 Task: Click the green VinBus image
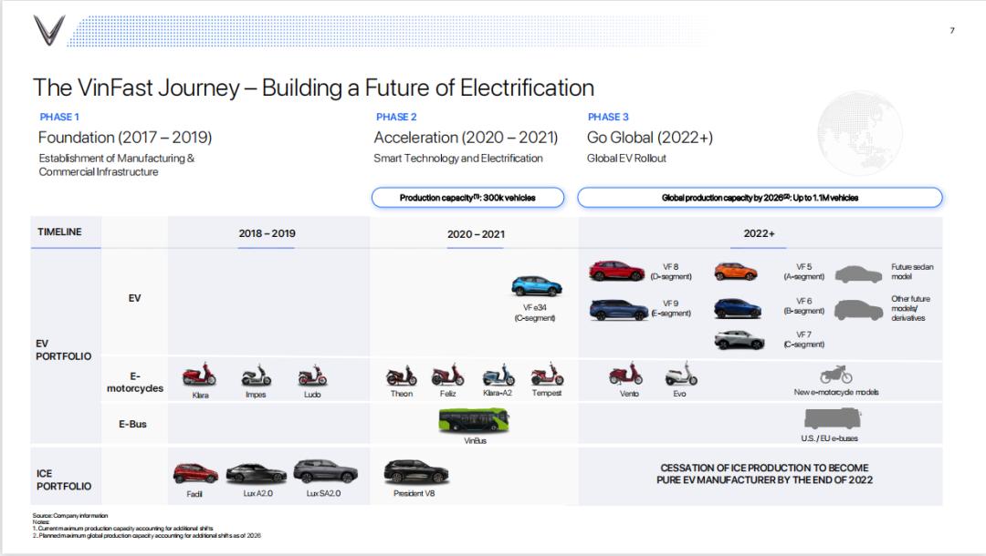(x=474, y=420)
